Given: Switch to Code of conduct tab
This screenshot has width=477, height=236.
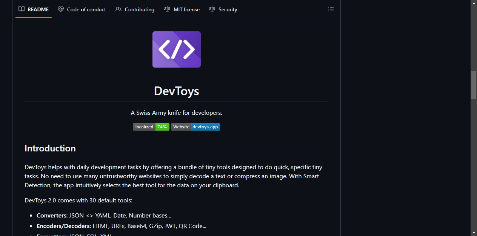Looking at the screenshot, I should (82, 9).
